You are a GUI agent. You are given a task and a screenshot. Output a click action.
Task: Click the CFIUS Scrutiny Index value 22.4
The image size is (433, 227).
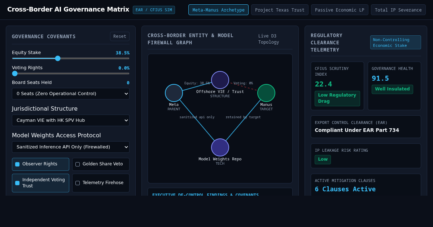[x=323, y=84]
